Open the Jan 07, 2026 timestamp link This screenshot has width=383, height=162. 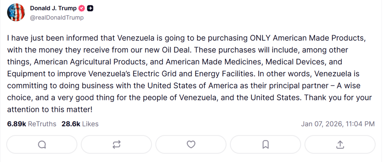pyautogui.click(x=337, y=124)
